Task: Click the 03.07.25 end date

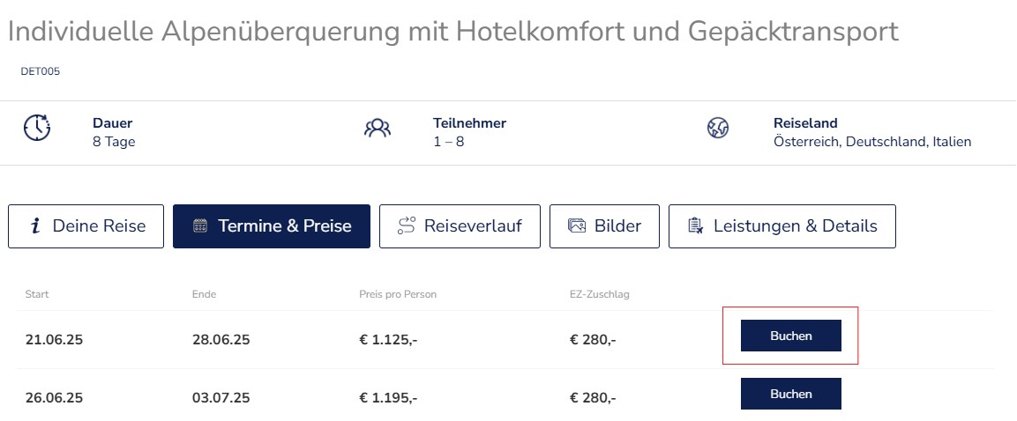Action: pos(221,398)
